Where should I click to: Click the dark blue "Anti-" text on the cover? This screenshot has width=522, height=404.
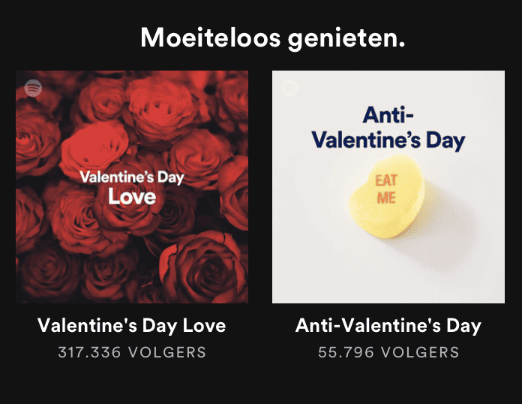(388, 116)
